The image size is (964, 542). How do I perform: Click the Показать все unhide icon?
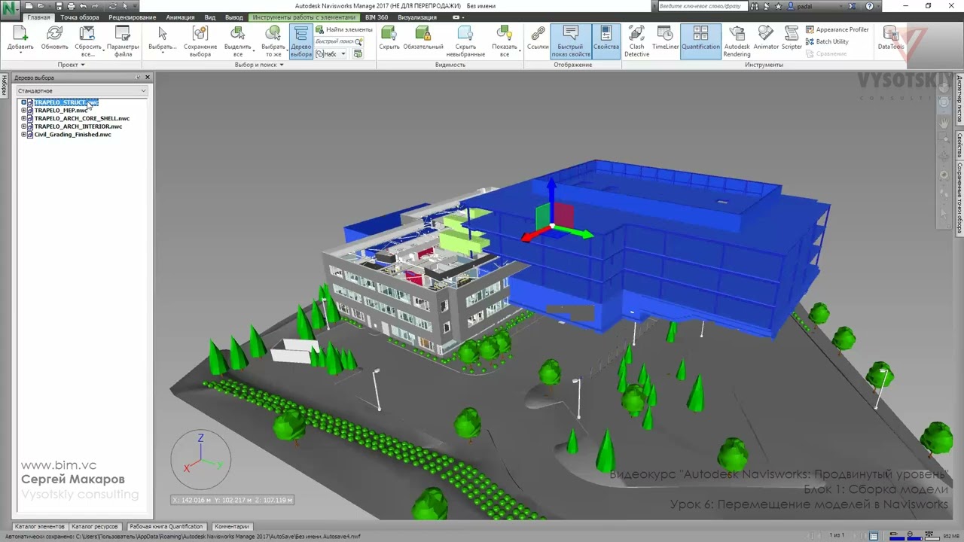point(504,34)
